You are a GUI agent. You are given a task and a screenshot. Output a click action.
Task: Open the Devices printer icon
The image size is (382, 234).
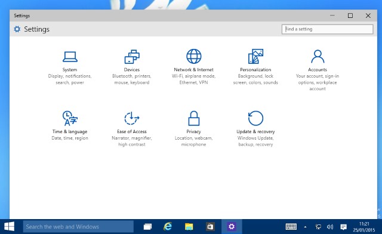[x=132, y=57]
